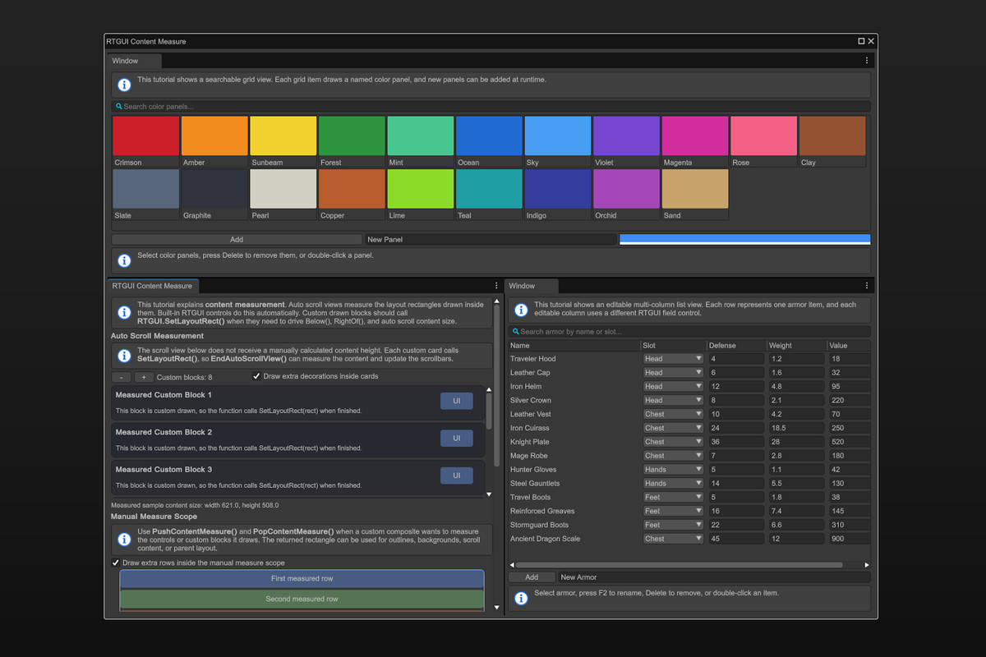Click the down arrow of custom blocks scrollbar
The width and height of the screenshot is (986, 657).
pos(490,494)
